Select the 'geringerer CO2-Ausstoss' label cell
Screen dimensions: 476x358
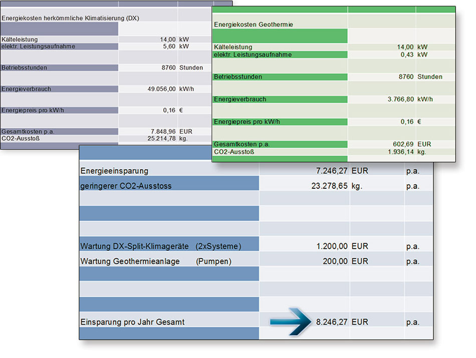coord(126,186)
